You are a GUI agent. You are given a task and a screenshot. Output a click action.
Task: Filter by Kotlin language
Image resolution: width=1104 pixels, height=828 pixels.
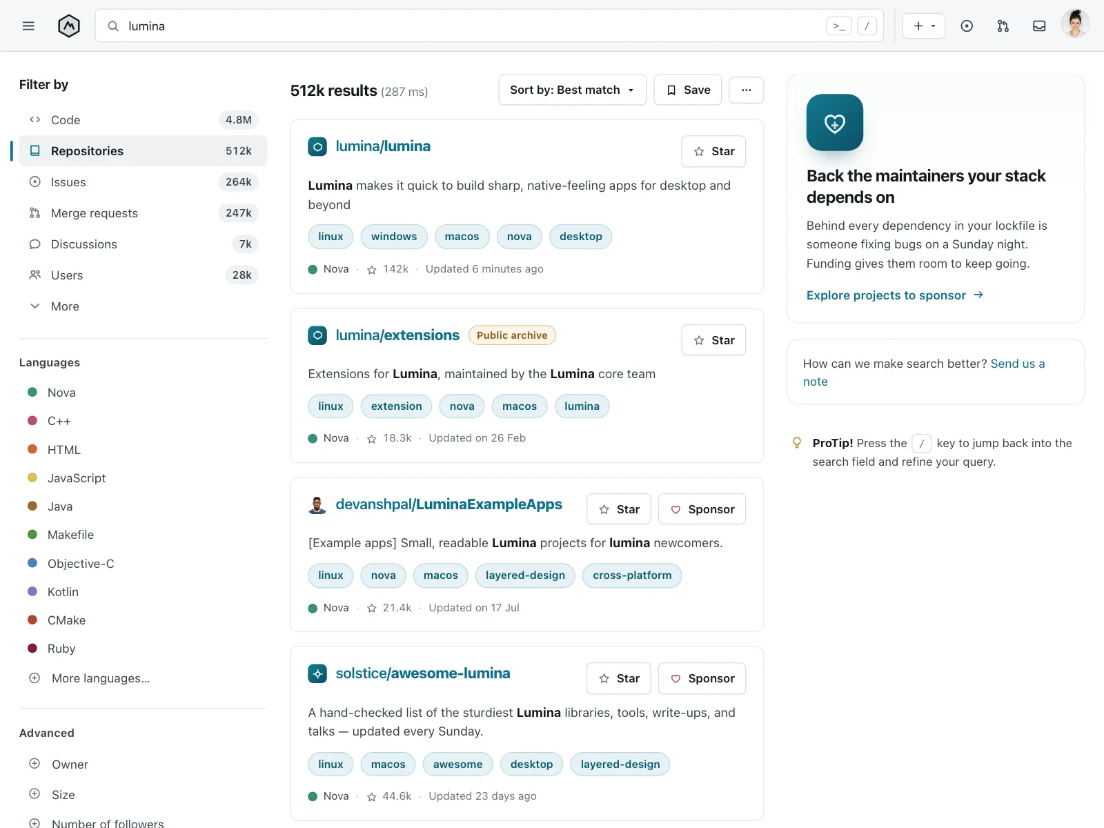(x=53, y=592)
